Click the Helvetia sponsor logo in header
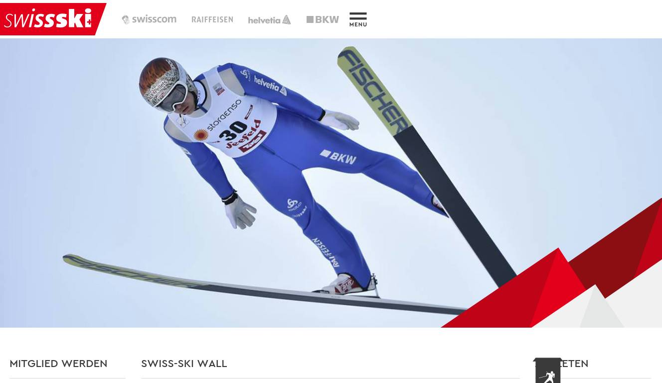This screenshot has width=662, height=383. point(270,20)
